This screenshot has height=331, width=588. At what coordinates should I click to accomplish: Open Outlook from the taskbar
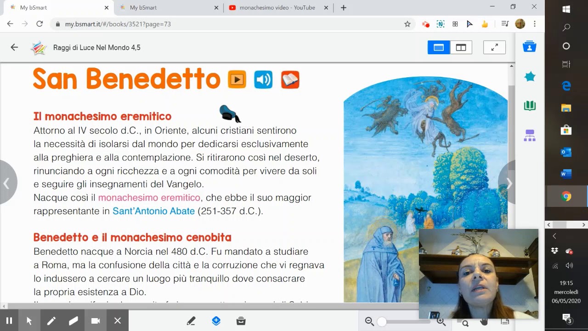click(x=566, y=152)
